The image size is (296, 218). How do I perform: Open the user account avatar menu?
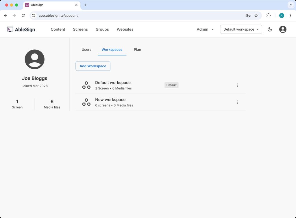tap(283, 29)
